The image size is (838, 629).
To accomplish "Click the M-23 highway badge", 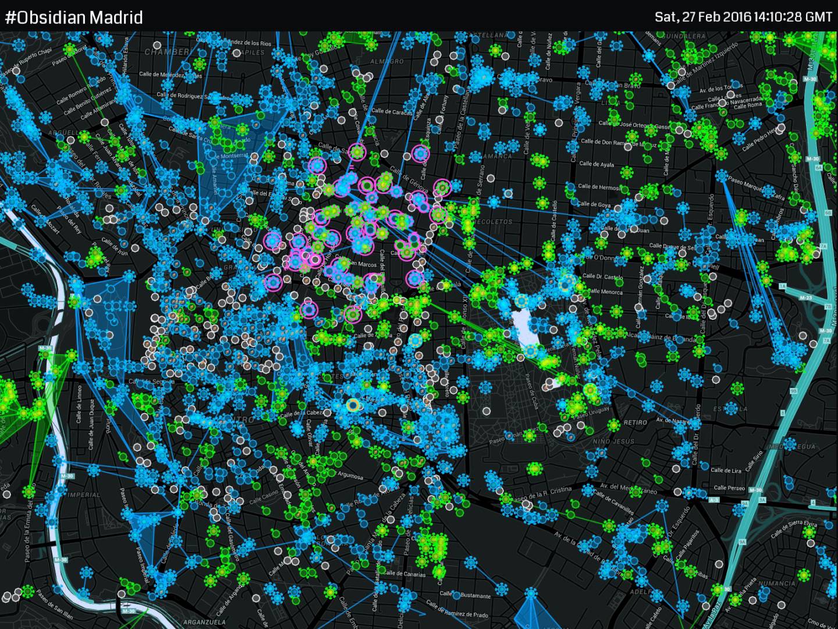I will [805, 298].
